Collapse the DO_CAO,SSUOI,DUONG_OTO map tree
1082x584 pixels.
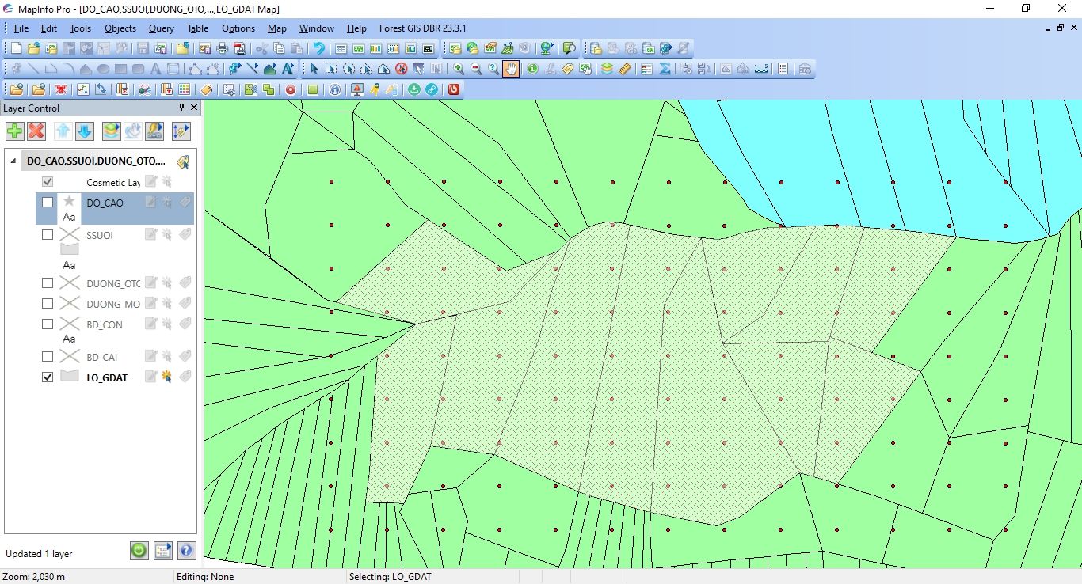point(13,161)
